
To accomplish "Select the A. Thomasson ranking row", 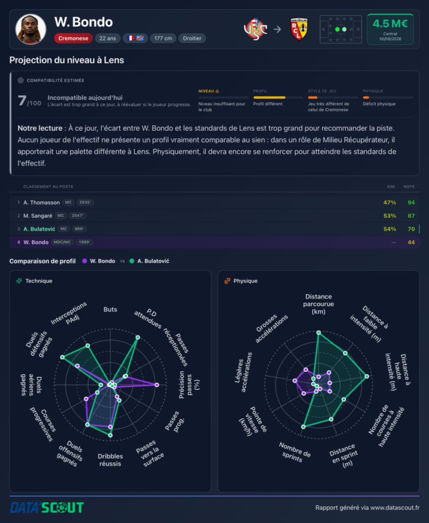I will point(214,202).
